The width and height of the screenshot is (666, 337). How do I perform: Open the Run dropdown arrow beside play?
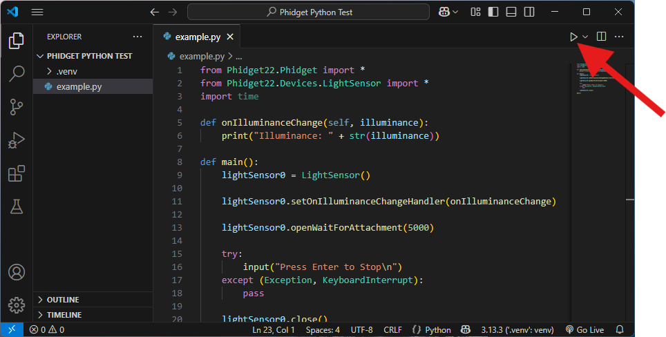click(x=585, y=37)
